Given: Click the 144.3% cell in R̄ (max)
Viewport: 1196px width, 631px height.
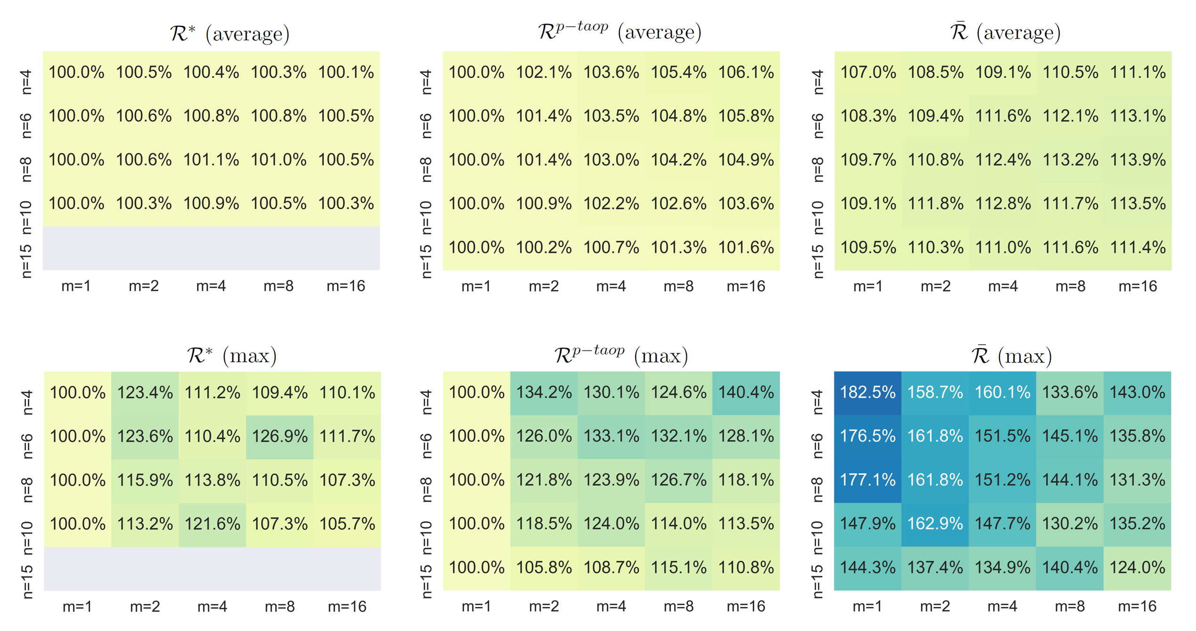Looking at the screenshot, I should 867,567.
